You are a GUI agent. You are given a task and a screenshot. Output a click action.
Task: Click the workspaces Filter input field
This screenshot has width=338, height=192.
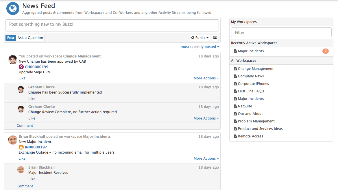[281, 33]
